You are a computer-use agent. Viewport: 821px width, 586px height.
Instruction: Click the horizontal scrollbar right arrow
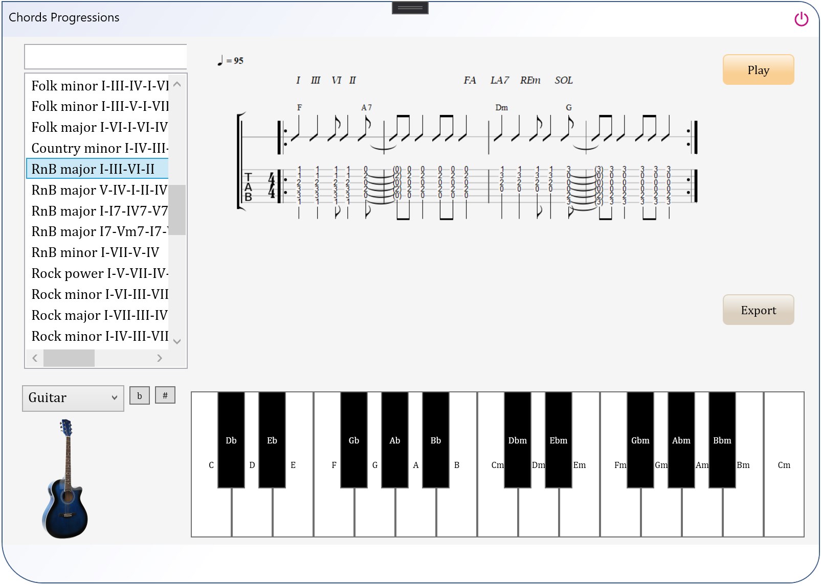point(160,358)
